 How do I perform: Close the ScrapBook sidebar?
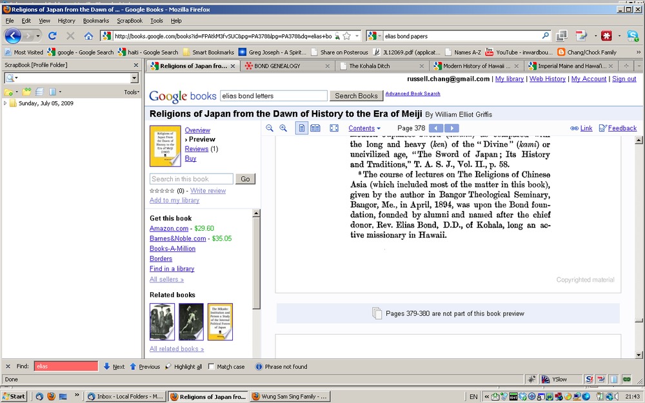pos(136,65)
